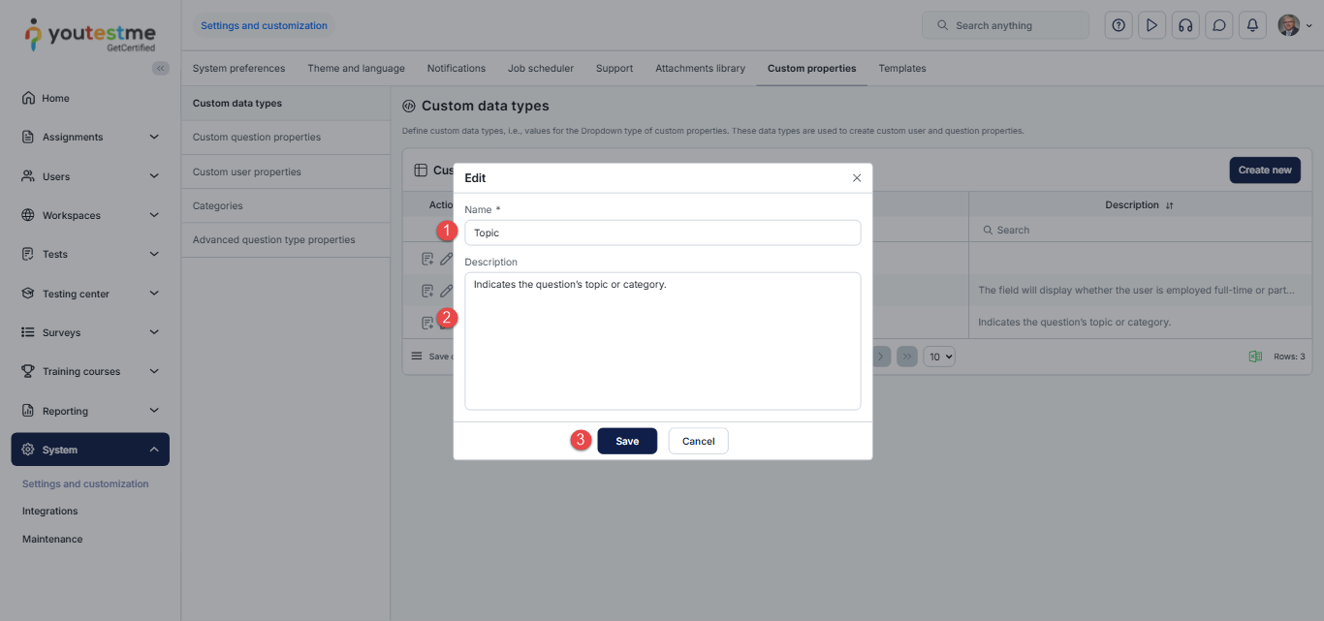The image size is (1324, 621).
Task: Click the add-values icon in first table row
Action: click(427, 259)
